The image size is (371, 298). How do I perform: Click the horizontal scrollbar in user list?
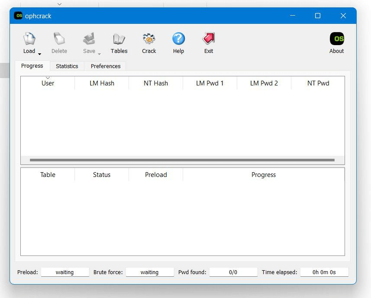click(182, 160)
